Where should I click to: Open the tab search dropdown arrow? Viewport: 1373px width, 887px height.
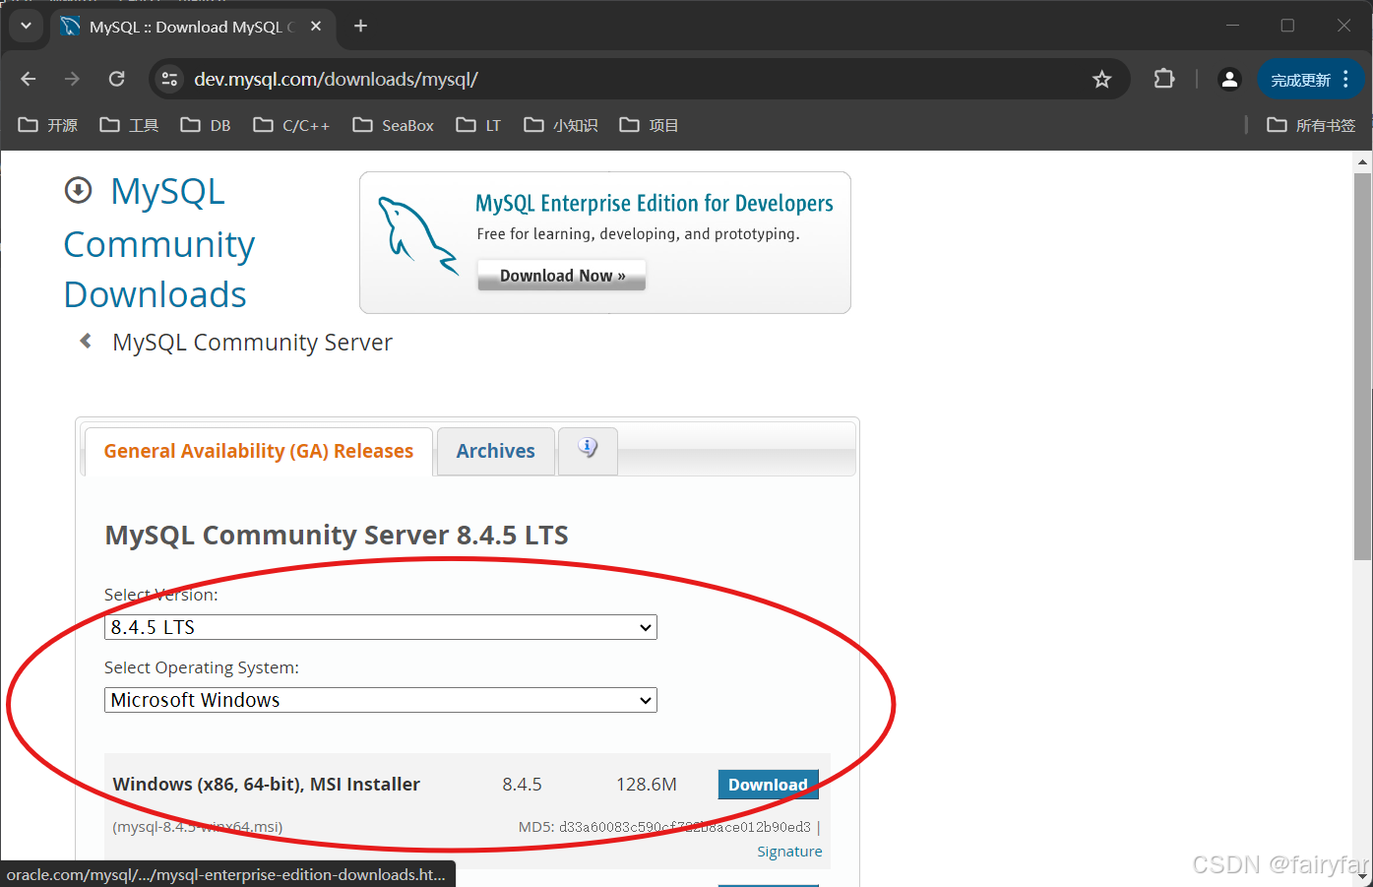26,26
